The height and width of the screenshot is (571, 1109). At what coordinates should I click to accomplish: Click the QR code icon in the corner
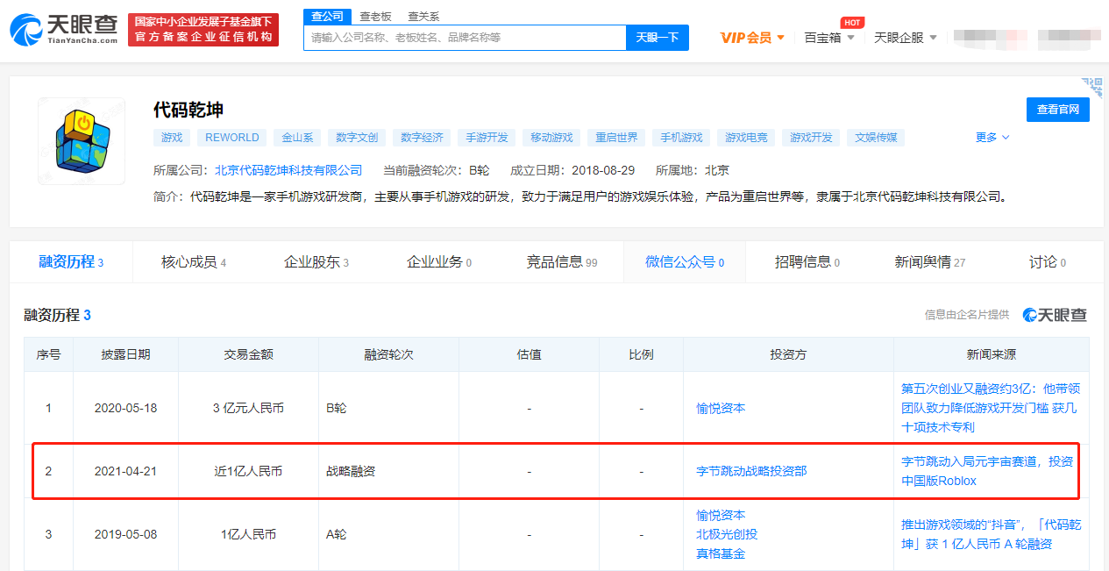click(x=1091, y=86)
